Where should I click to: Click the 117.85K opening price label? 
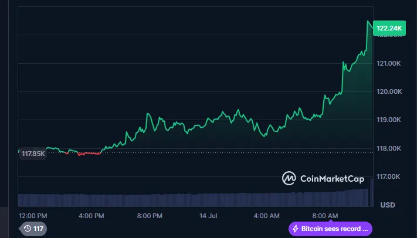32,154
